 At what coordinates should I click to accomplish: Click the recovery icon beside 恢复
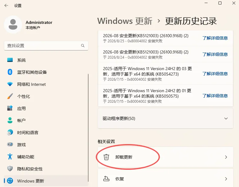(106, 179)
